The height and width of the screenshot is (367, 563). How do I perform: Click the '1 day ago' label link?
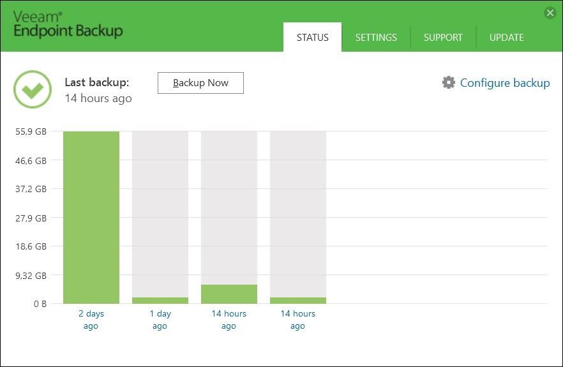pos(160,320)
